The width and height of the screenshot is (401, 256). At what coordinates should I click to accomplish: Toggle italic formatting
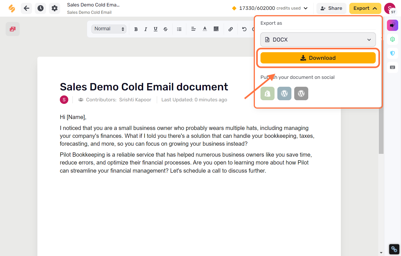[x=146, y=29]
